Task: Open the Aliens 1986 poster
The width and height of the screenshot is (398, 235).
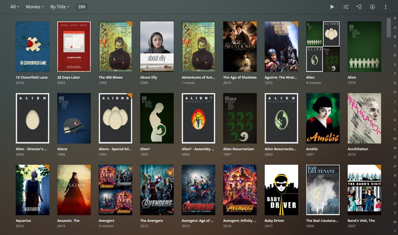Action: click(x=74, y=118)
